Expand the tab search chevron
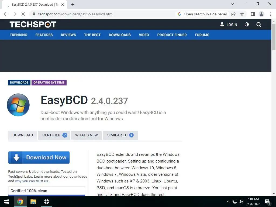The height and width of the screenshot is (207, 276). click(233, 4)
